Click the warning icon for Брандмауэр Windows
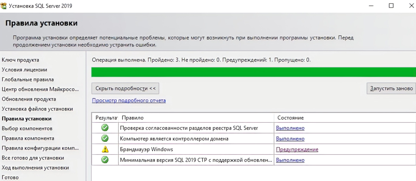Screen dimensions: 416x181 tap(105, 149)
